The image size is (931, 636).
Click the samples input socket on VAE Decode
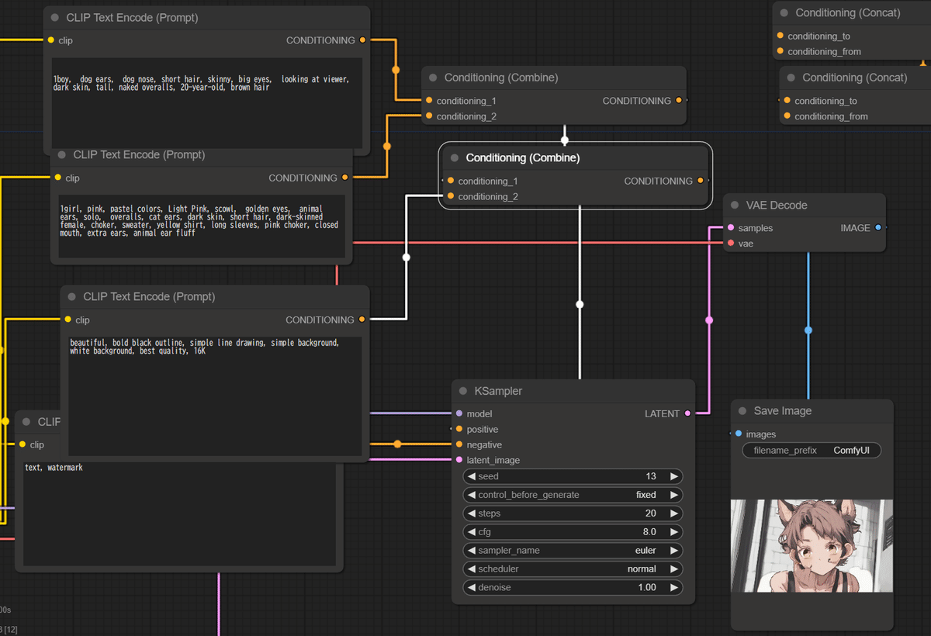(x=731, y=228)
